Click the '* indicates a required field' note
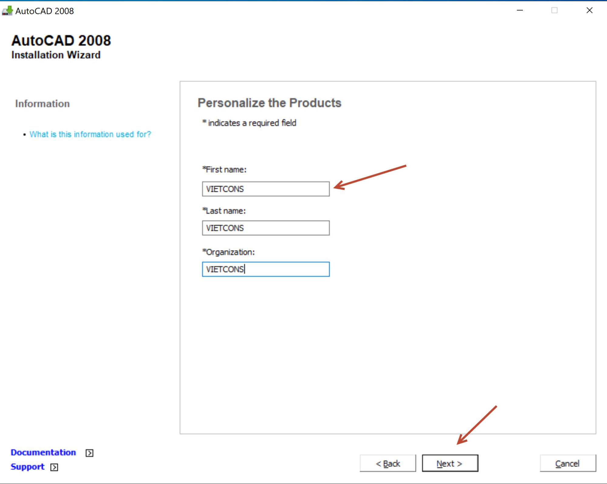 (249, 123)
